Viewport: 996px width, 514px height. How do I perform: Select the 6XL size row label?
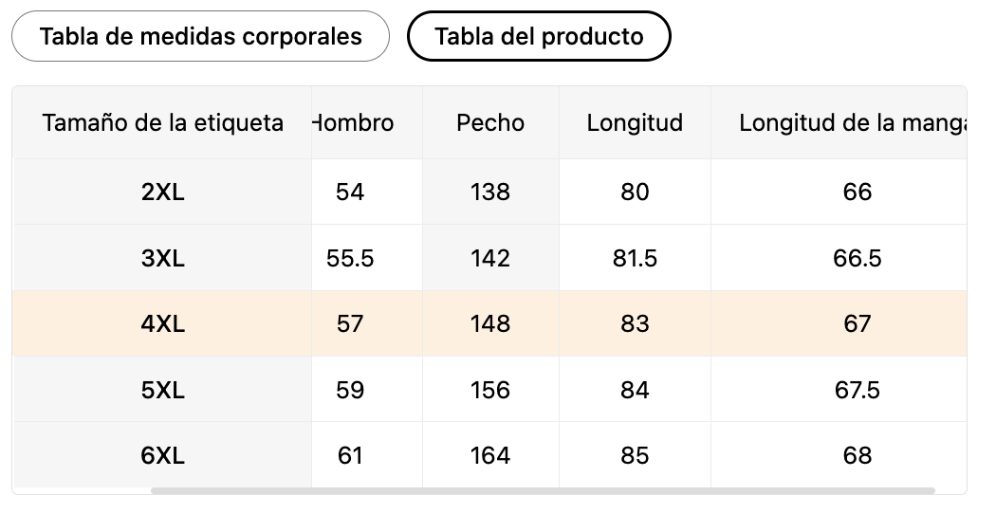coord(162,455)
